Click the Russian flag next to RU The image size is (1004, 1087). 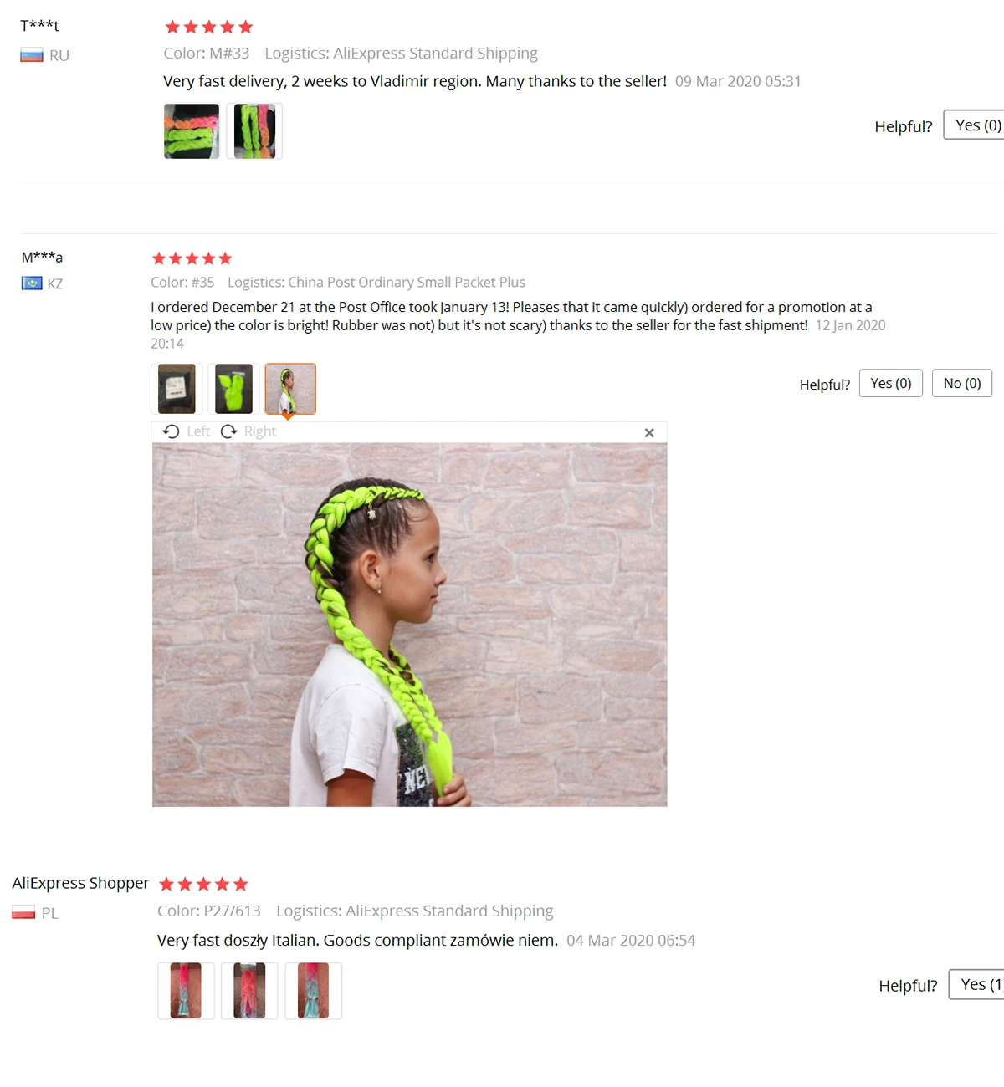tap(32, 55)
